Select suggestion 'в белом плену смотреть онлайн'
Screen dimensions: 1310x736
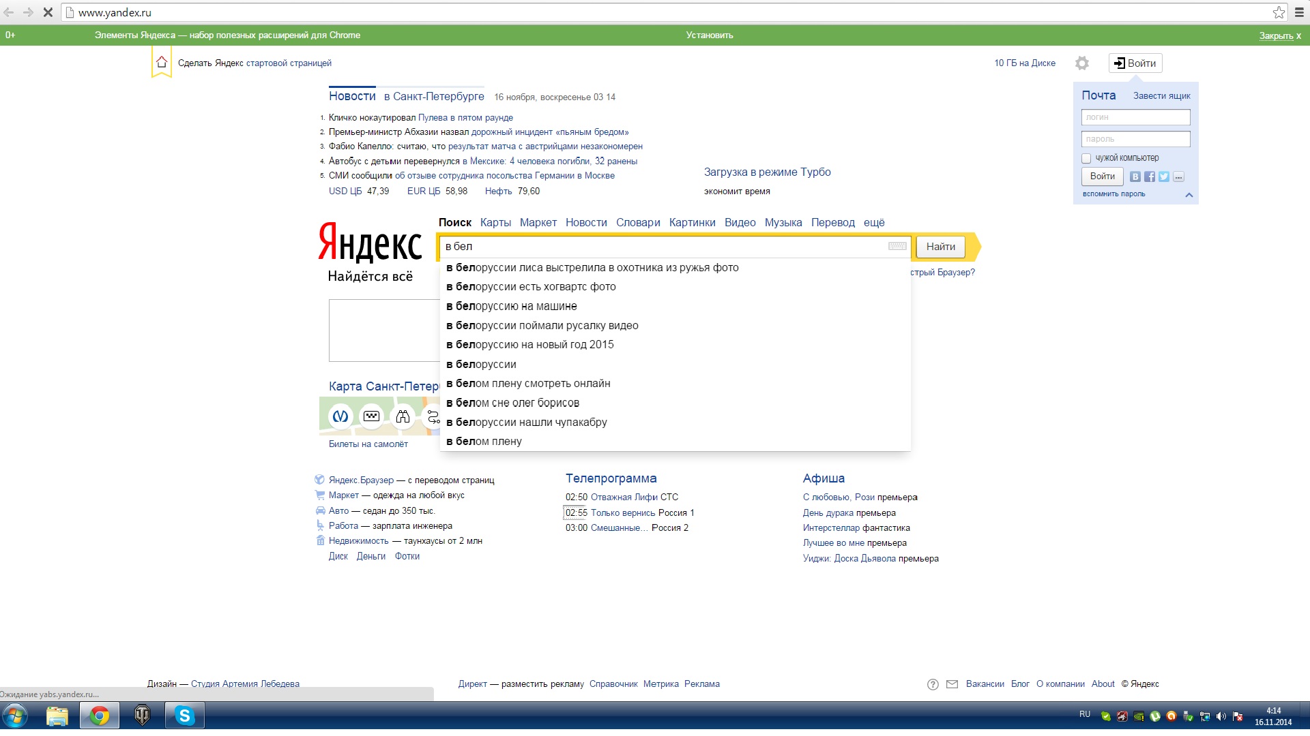click(528, 383)
